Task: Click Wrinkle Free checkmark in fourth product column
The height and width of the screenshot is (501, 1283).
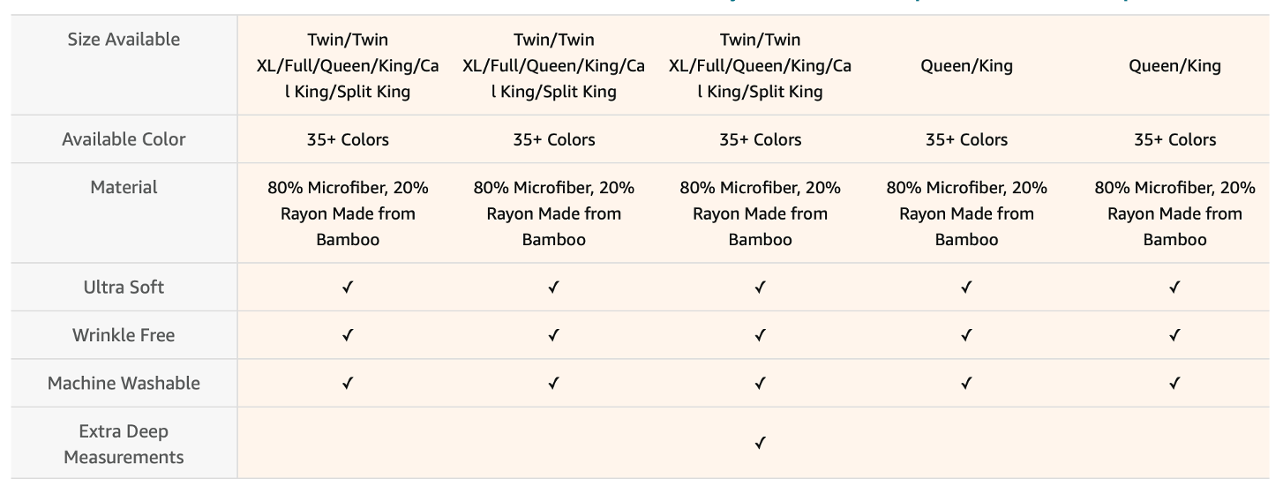Action: tap(966, 335)
